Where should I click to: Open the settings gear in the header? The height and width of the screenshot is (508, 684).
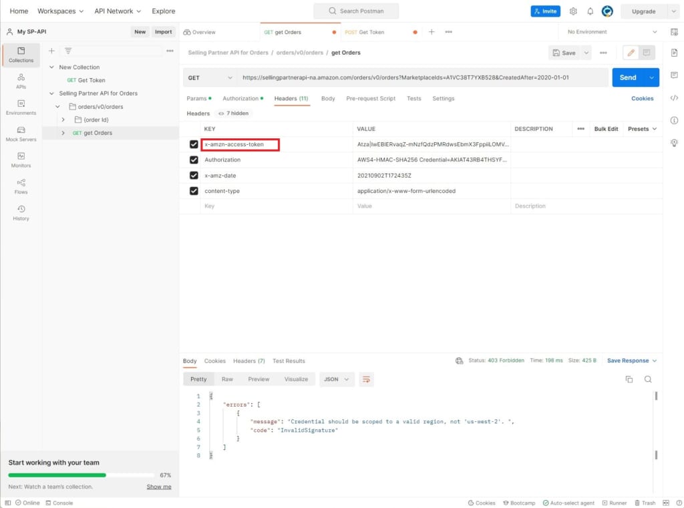point(573,11)
